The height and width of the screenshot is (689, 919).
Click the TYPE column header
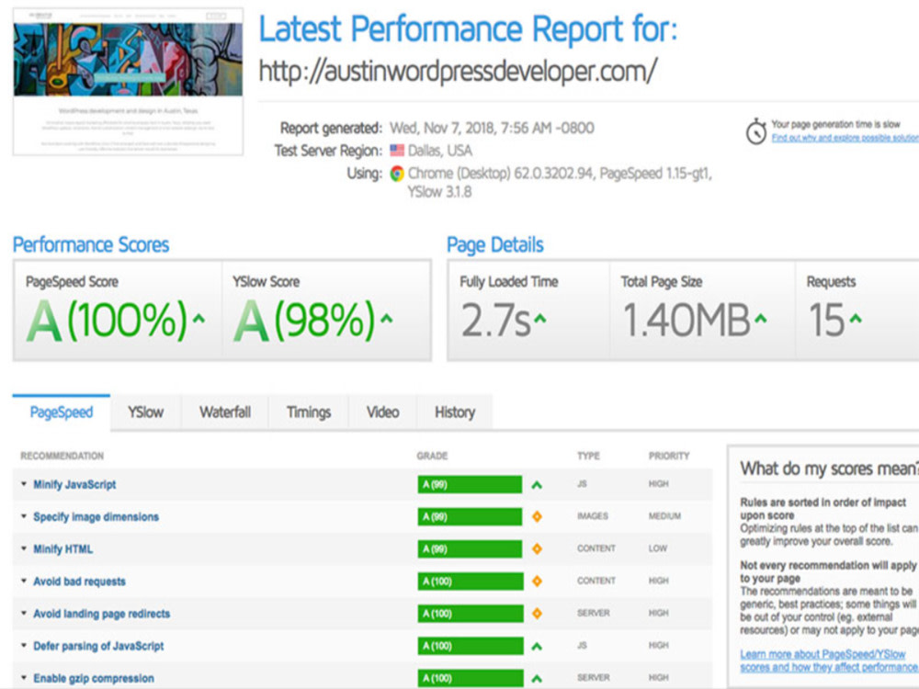pos(588,456)
